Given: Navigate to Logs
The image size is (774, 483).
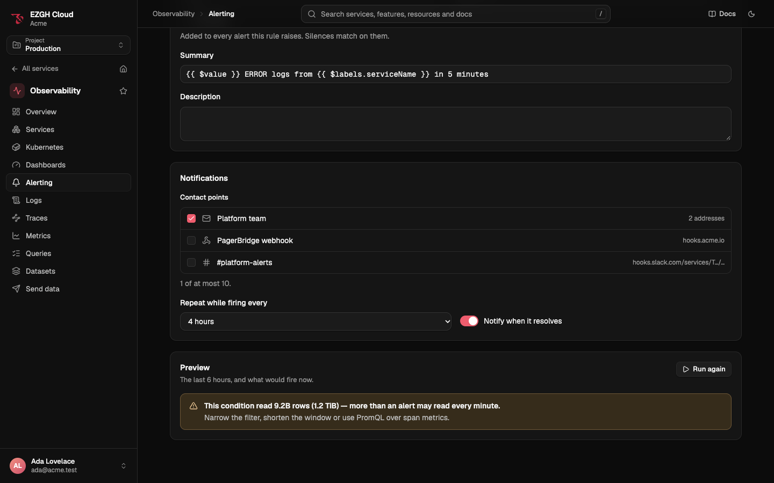Looking at the screenshot, I should (68, 200).
